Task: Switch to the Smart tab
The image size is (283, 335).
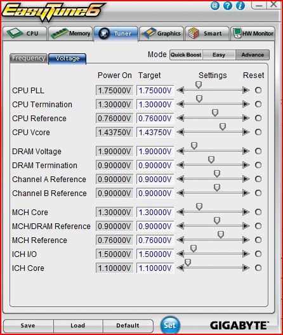Action: [x=207, y=34]
